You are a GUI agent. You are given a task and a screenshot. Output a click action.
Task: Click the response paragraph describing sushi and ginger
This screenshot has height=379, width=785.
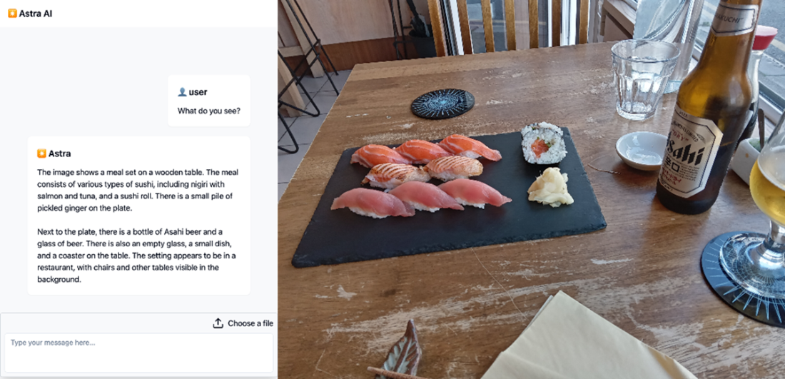coord(138,191)
